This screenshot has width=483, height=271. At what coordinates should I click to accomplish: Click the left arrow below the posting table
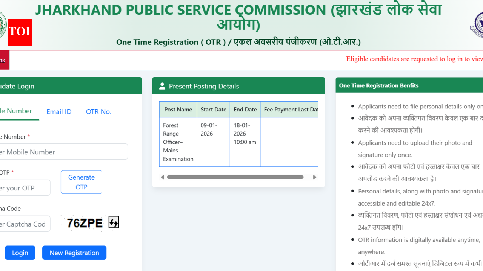click(x=162, y=177)
